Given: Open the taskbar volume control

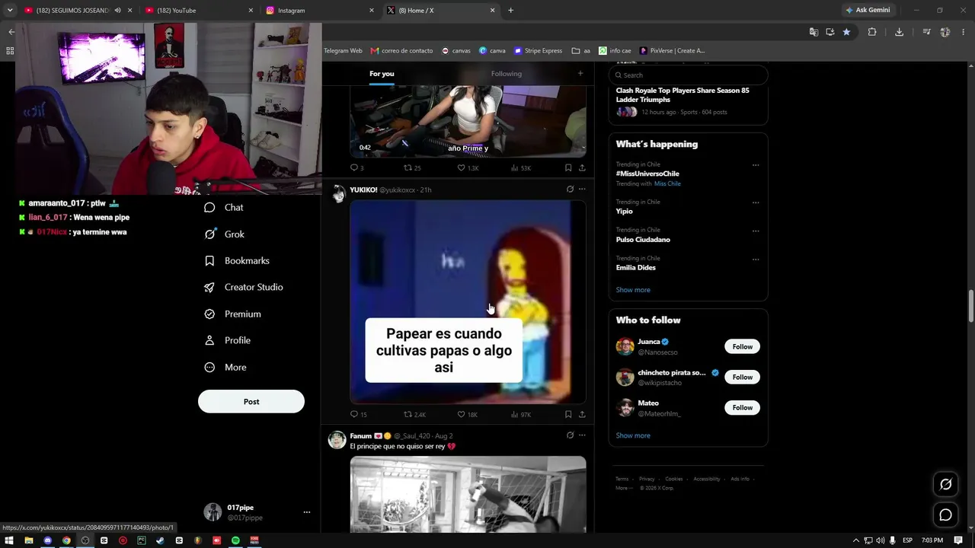Looking at the screenshot, I should [x=881, y=540].
